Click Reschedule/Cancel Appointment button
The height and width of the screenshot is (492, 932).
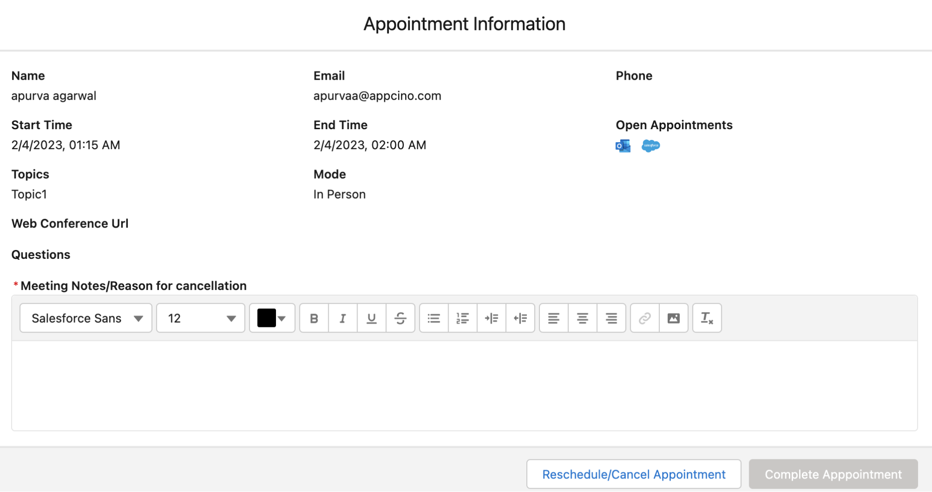point(634,474)
